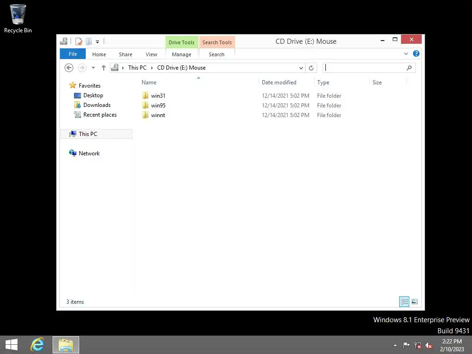This screenshot has height=354, width=472.
Task: Click This PC in the address breadcrumb
Action: click(137, 68)
